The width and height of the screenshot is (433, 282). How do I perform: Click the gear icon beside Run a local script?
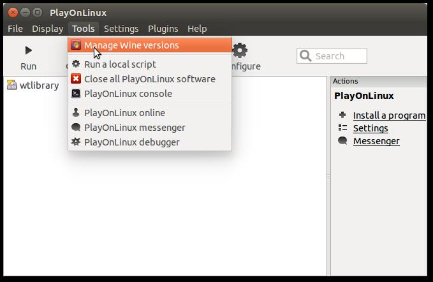coord(76,64)
